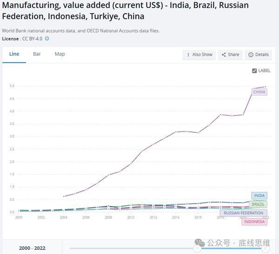279x254 pixels.
Task: Open the Details panel
Action: click(258, 55)
